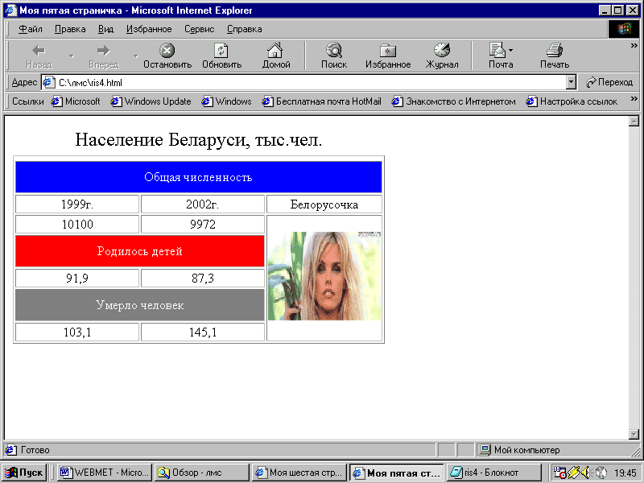Image resolution: width=644 pixels, height=483 pixels.
Task: Click the Белорусочка table cell
Action: pos(324,204)
